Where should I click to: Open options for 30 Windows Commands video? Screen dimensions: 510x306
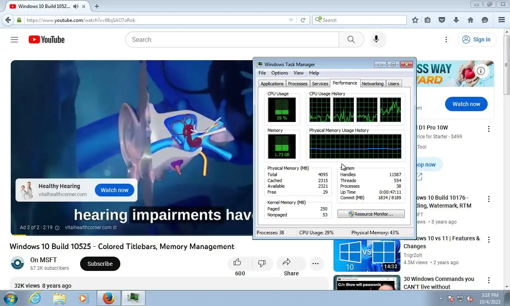tap(489, 280)
